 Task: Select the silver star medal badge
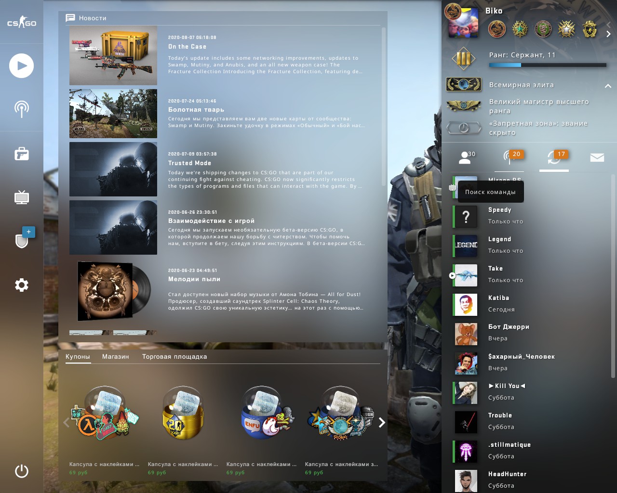(x=566, y=29)
